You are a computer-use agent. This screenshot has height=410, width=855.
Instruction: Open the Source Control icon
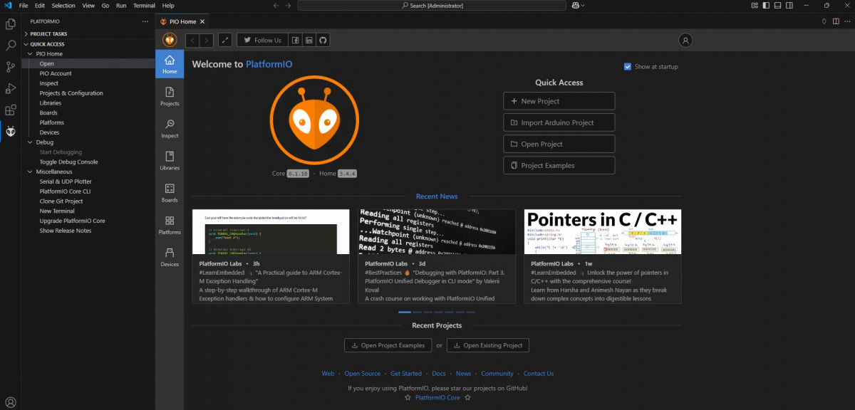[x=10, y=65]
